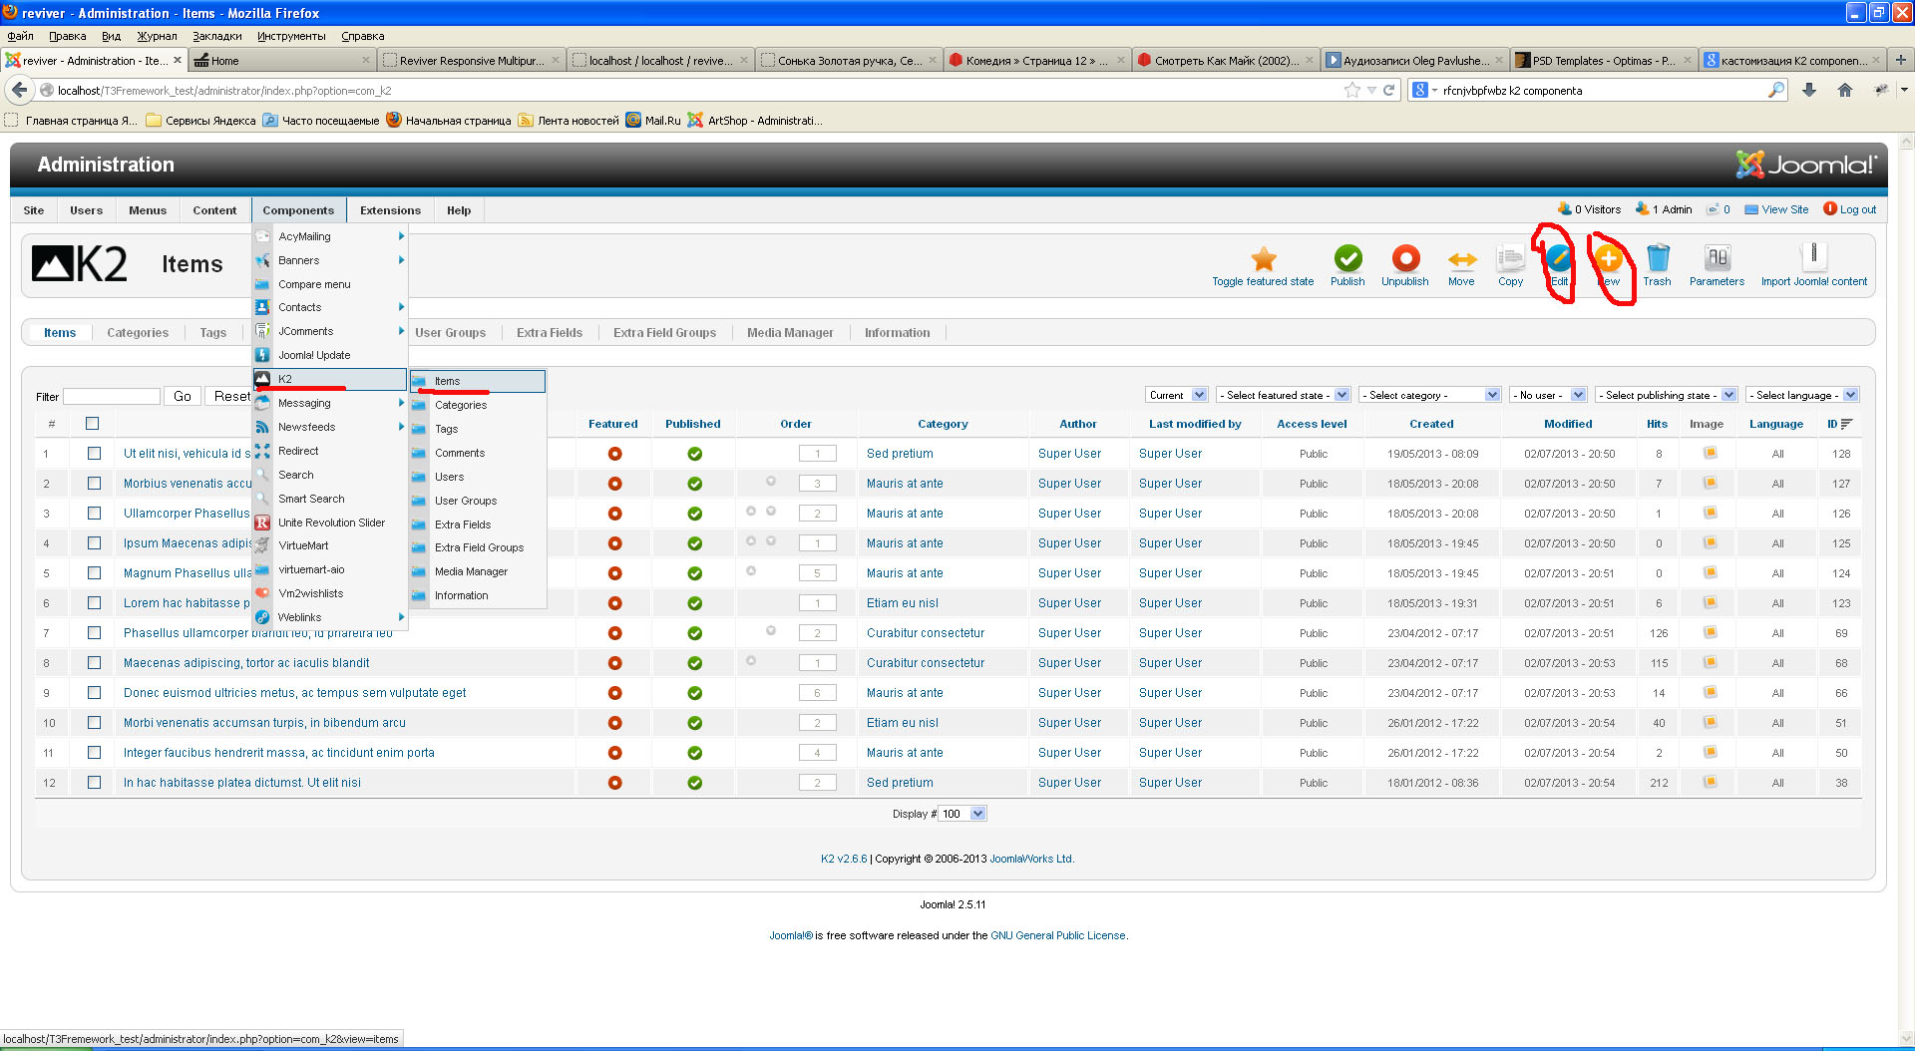Screen dimensions: 1915x1051
Task: Click the Toggle featured state star icon
Action: (x=1263, y=259)
